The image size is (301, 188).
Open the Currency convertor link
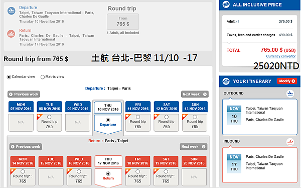tap(281, 56)
